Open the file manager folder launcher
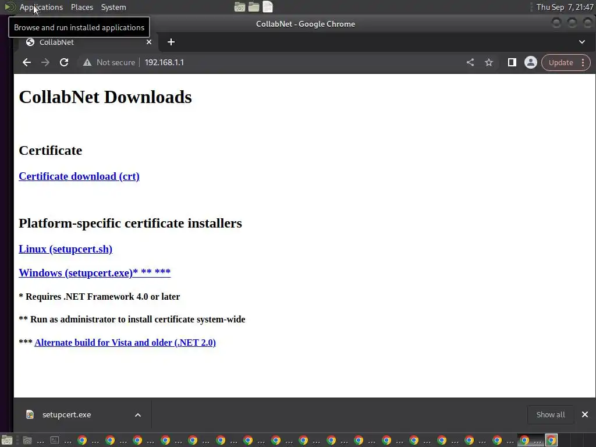The width and height of the screenshot is (596, 447). 254,7
